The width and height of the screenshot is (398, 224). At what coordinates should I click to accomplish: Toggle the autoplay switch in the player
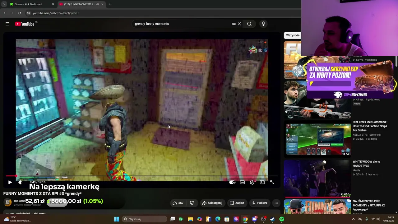pyautogui.click(x=232, y=182)
